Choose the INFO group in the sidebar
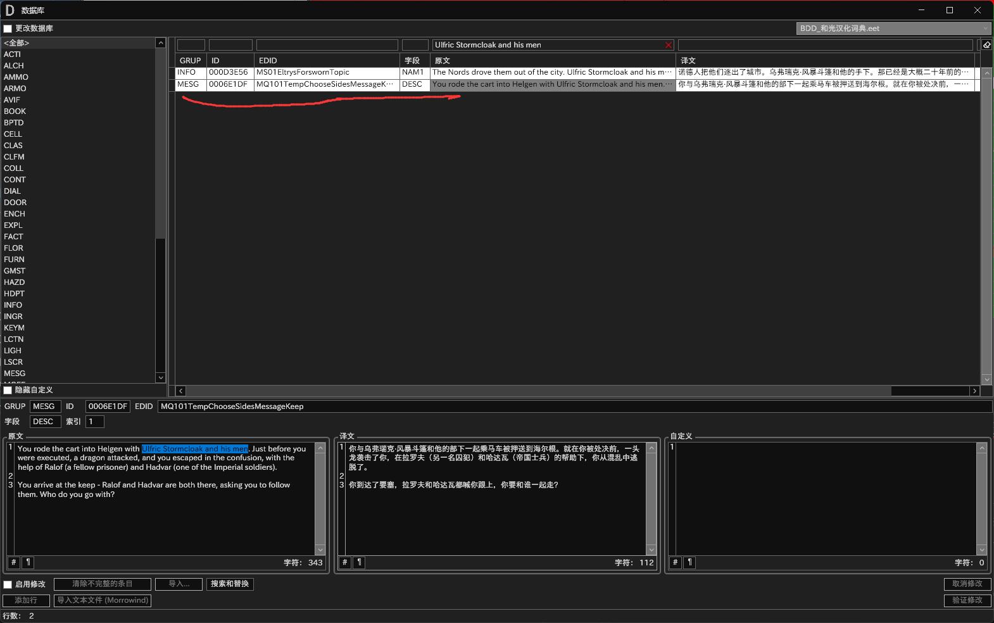This screenshot has width=994, height=623. pos(78,305)
